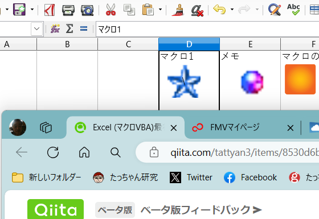Select highlighted column D header
Image resolution: width=319 pixels, height=219 pixels.
point(189,44)
